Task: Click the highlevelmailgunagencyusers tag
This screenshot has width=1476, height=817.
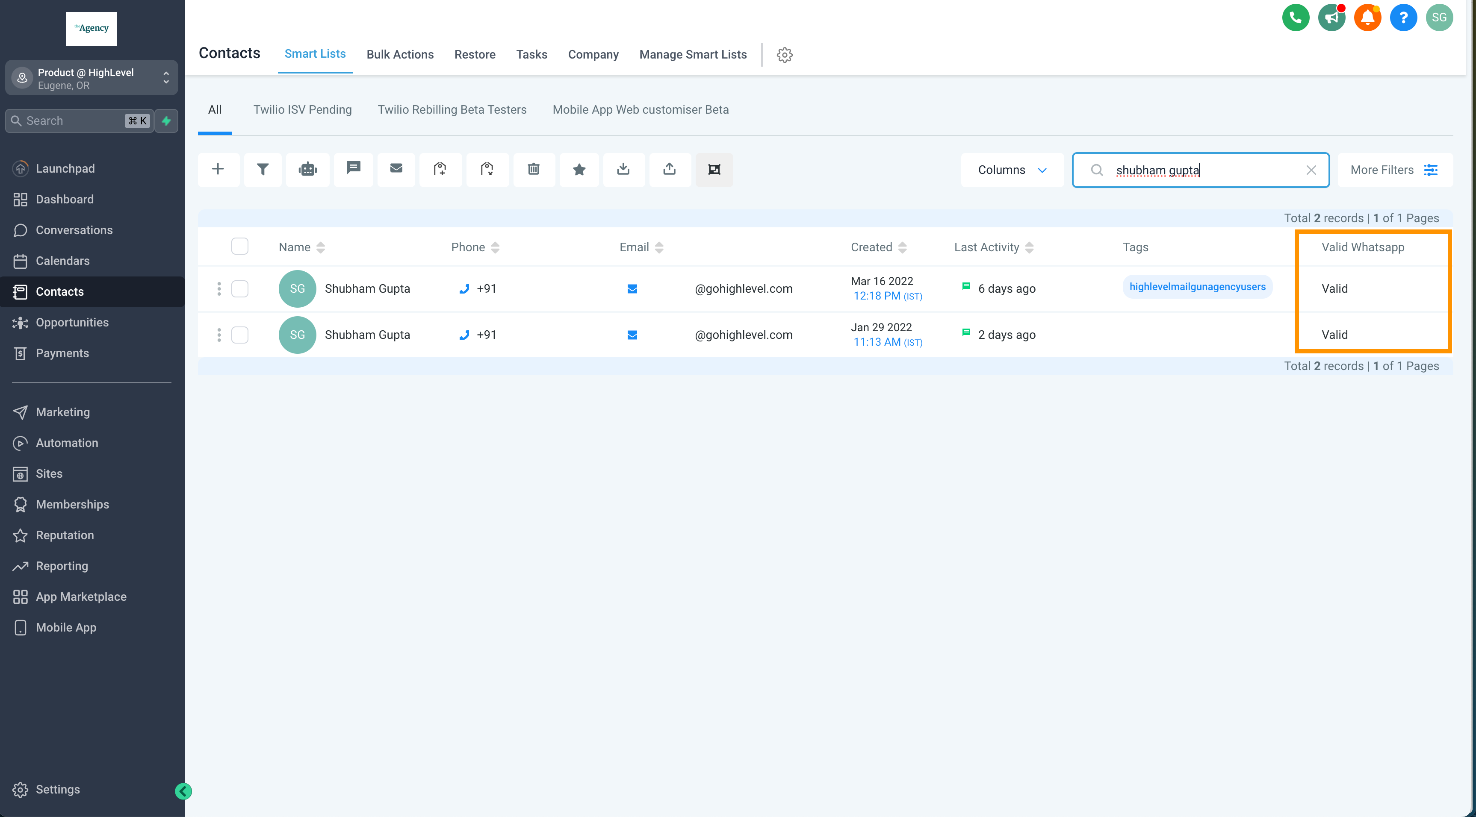Action: pos(1197,287)
